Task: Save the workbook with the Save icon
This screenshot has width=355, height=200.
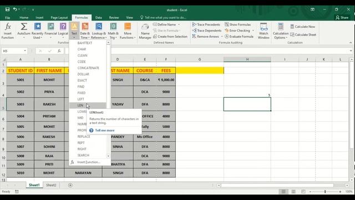Action: click(x=7, y=9)
